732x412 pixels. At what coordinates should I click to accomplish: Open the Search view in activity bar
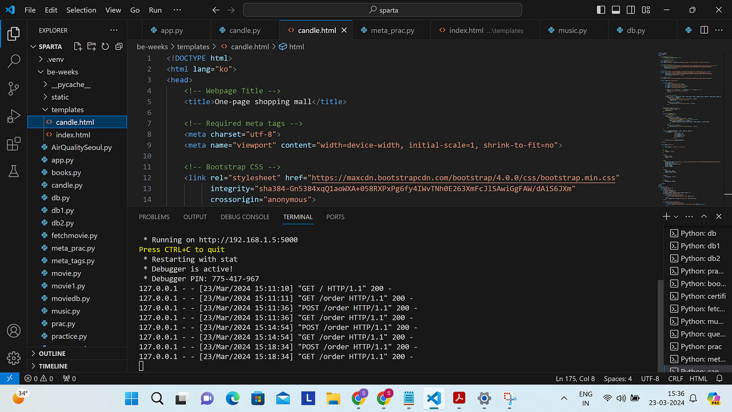coord(13,61)
